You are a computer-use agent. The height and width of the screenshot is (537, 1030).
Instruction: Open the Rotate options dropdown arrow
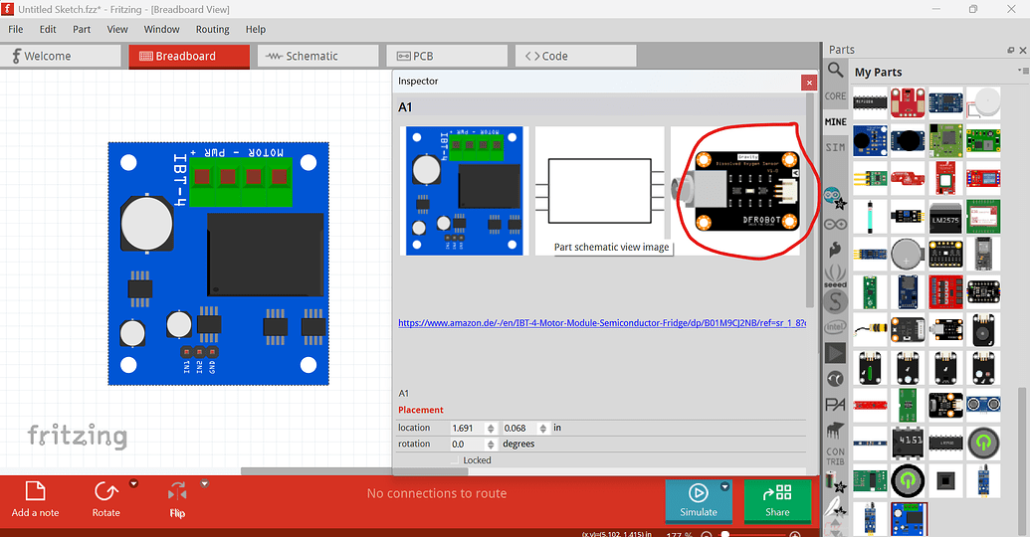133,484
